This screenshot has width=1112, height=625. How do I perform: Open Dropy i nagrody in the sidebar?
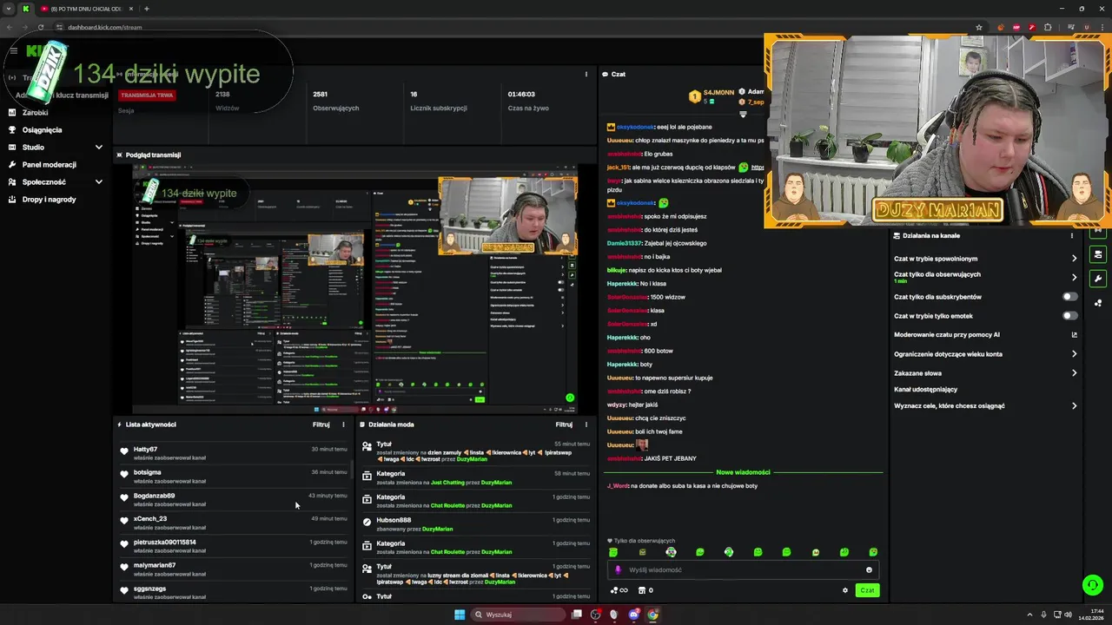coord(49,199)
